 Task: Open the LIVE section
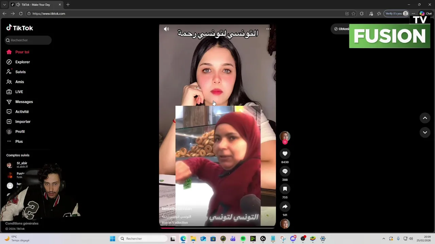tap(15, 92)
